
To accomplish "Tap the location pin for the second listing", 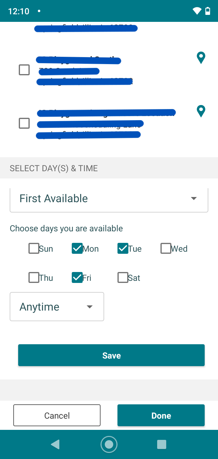I will [201, 58].
